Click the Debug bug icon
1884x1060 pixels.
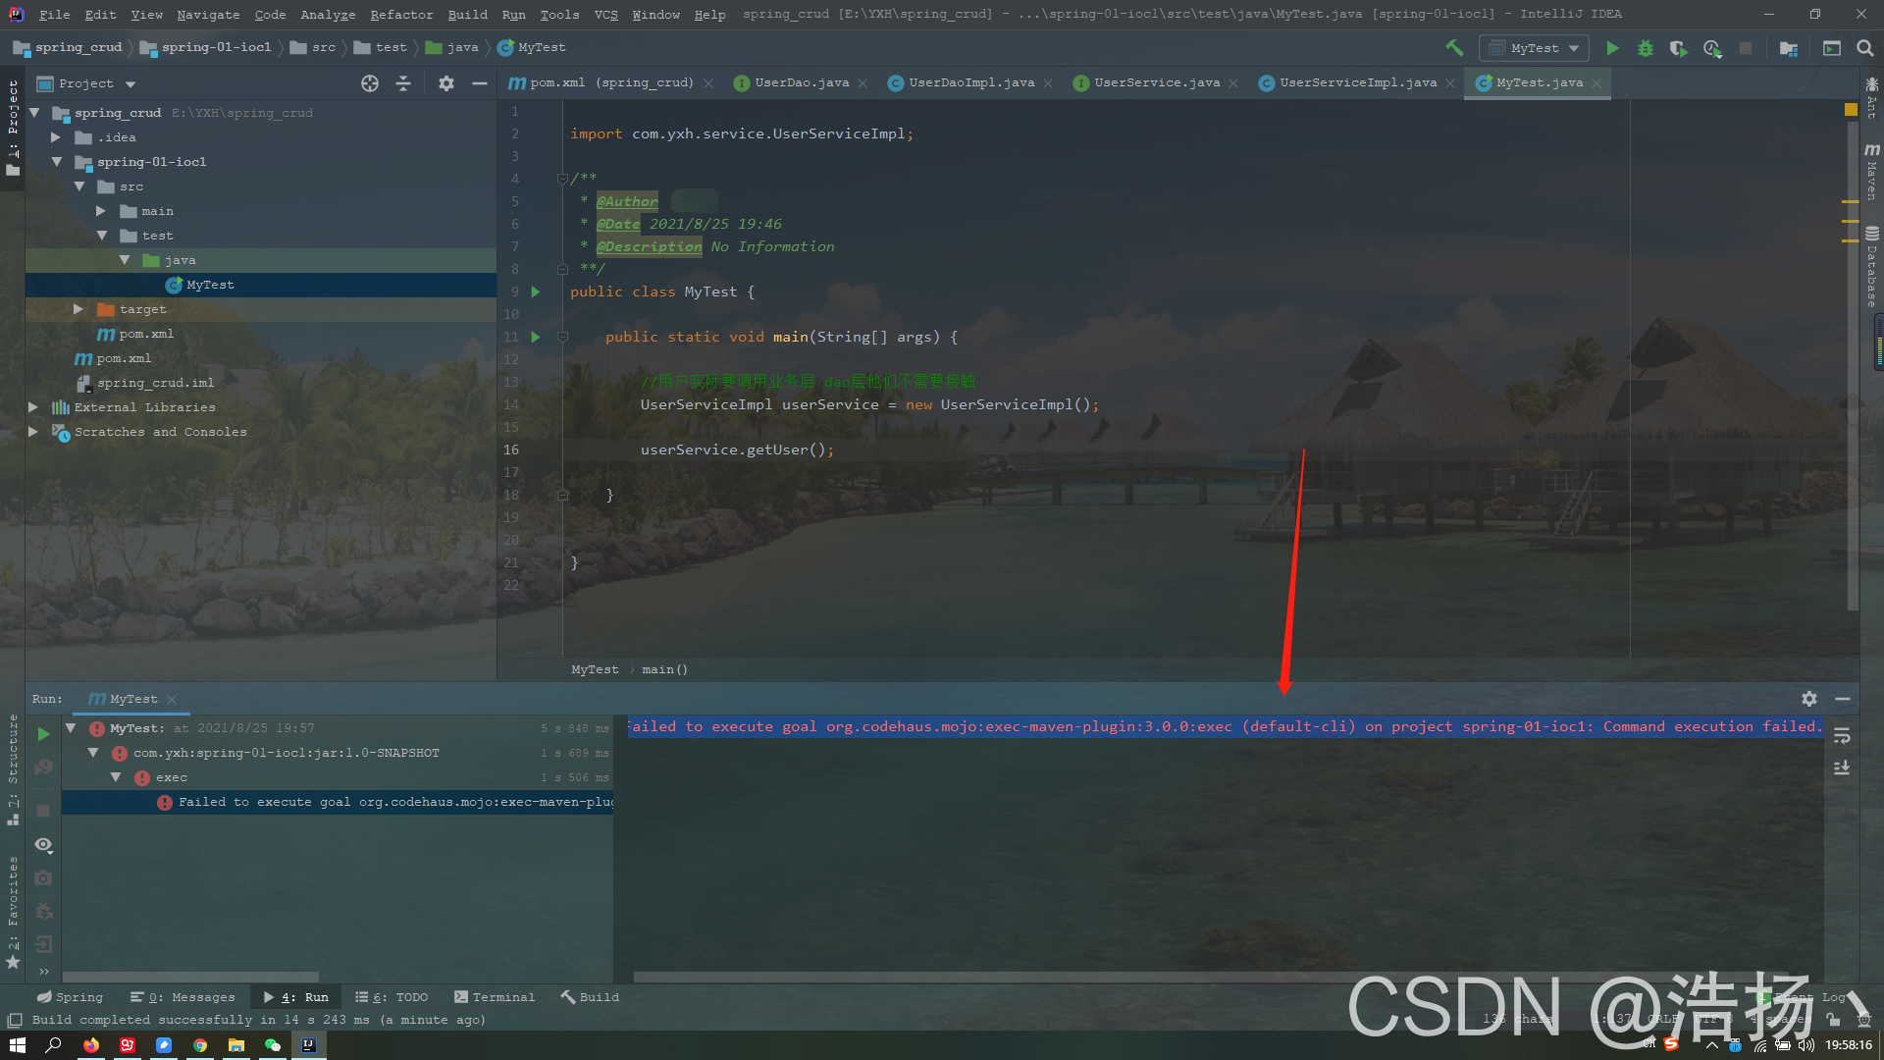pyautogui.click(x=1646, y=48)
